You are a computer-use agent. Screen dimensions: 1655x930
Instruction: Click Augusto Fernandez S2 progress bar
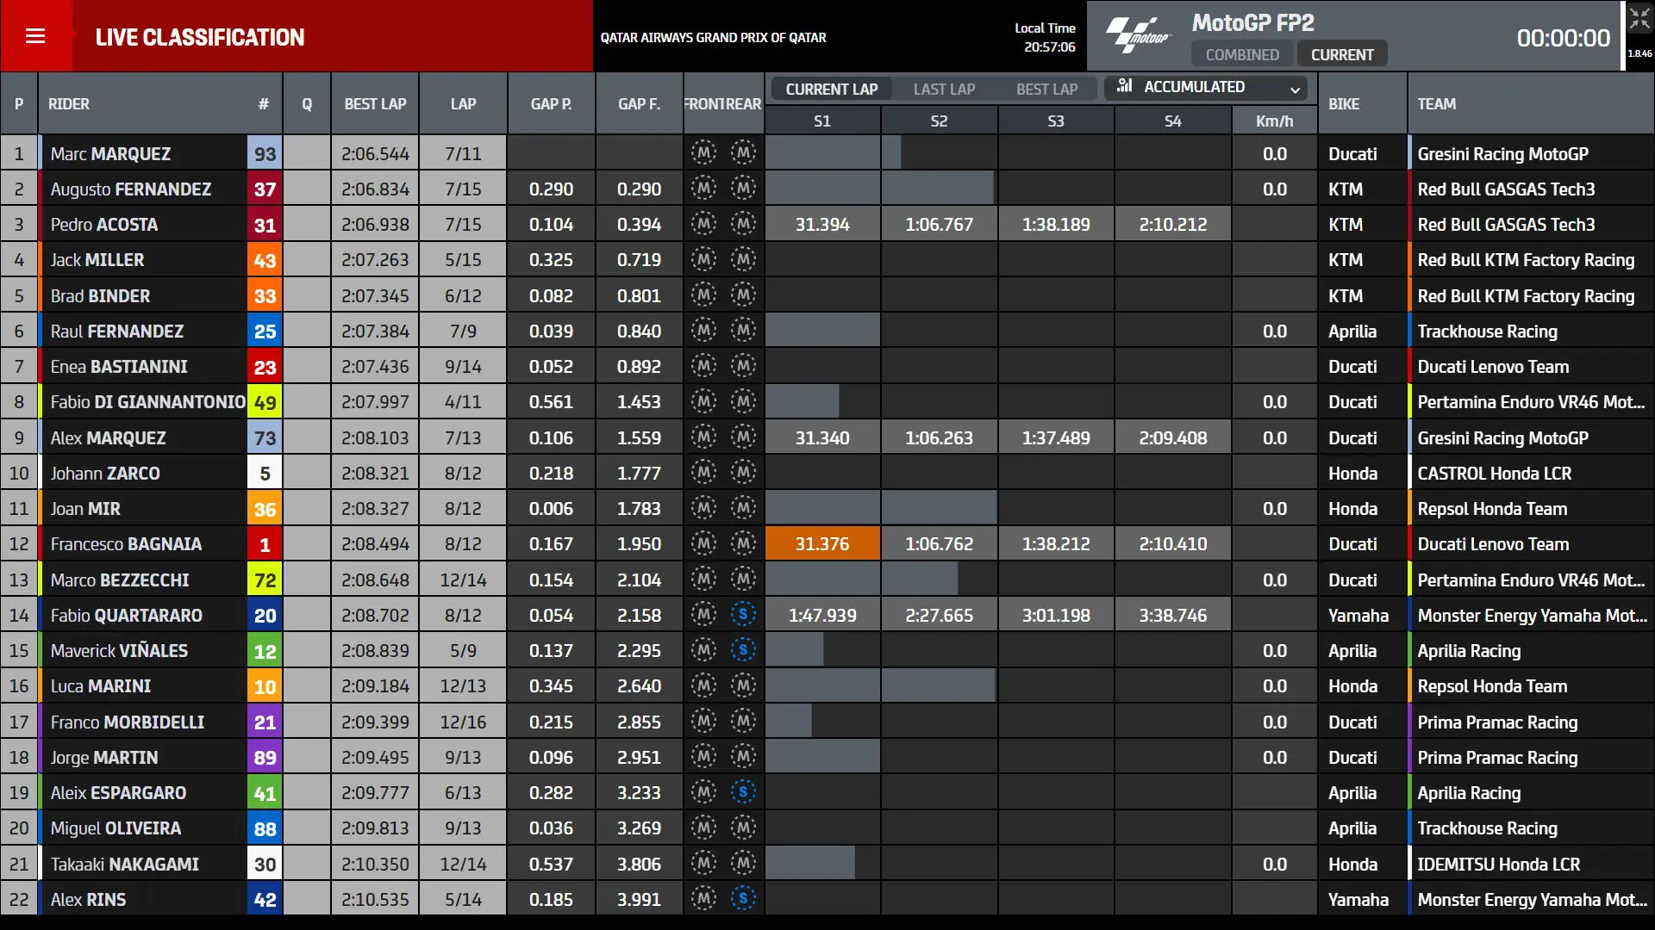tap(938, 189)
